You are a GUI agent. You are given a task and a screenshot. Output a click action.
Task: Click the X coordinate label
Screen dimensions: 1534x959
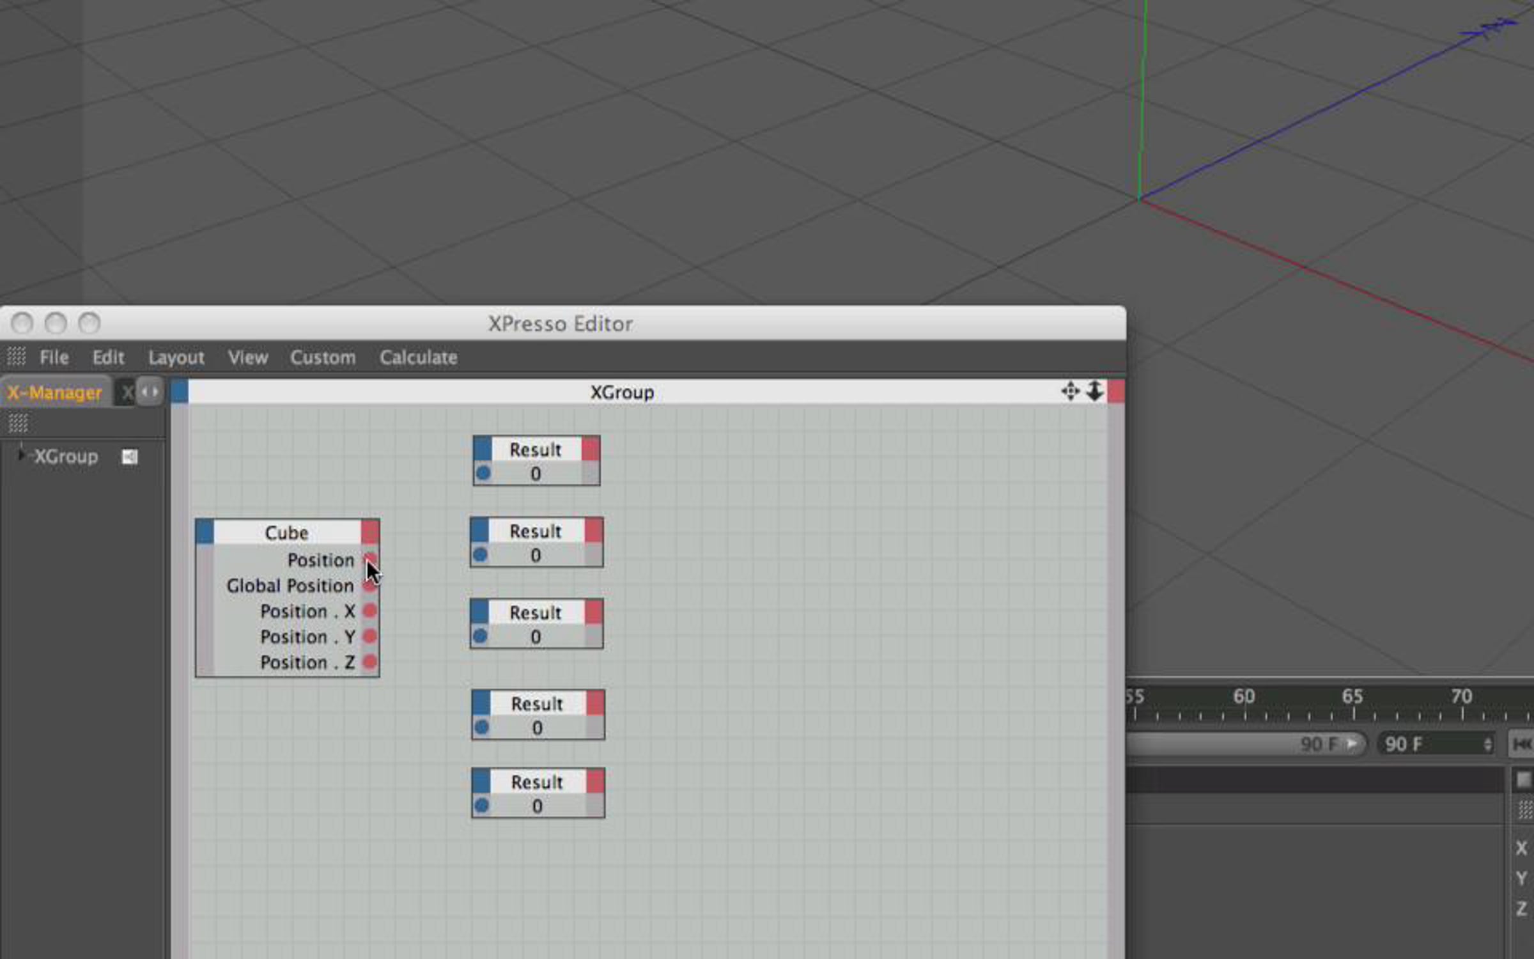tap(1522, 848)
